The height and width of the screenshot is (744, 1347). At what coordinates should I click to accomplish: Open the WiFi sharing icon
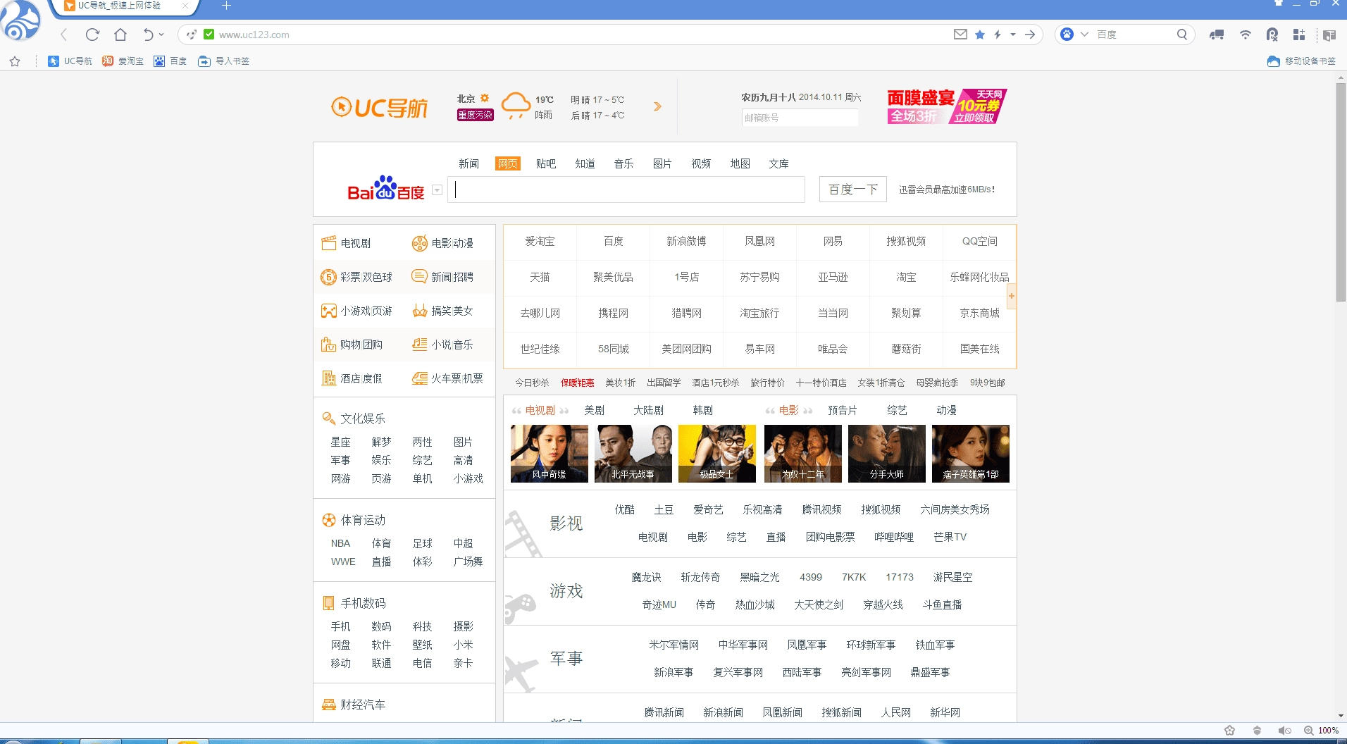[x=1246, y=35]
